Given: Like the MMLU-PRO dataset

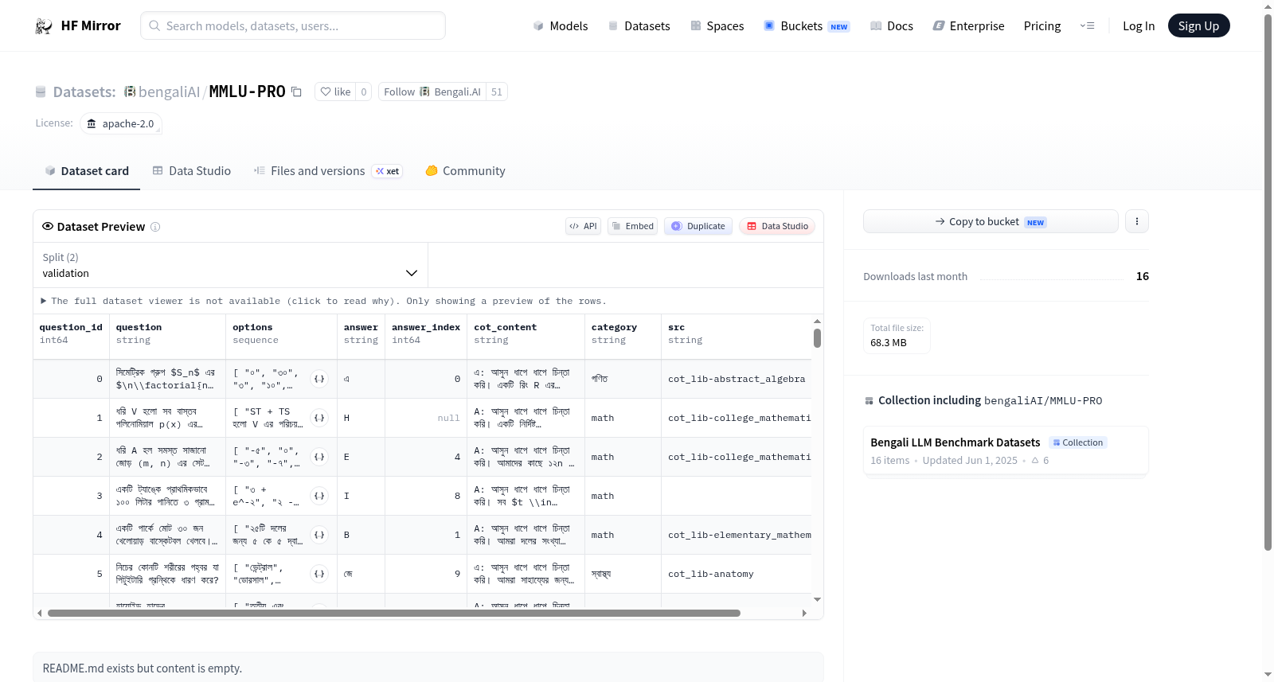Looking at the screenshot, I should [335, 92].
